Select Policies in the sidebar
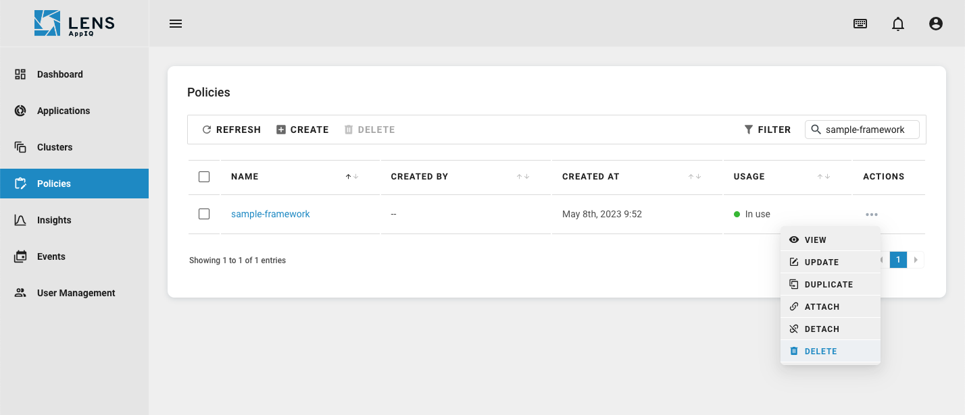Screen dimensions: 965x415 [74, 184]
